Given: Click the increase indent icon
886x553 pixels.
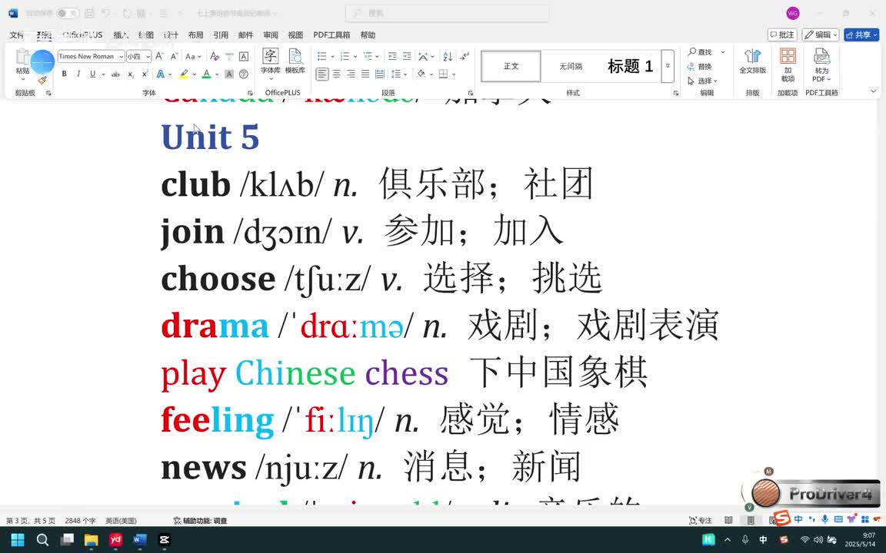Looking at the screenshot, I should click(407, 56).
